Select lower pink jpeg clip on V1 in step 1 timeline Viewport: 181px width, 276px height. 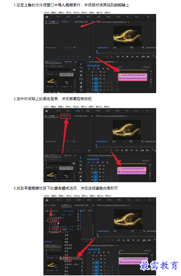[x=133, y=78]
